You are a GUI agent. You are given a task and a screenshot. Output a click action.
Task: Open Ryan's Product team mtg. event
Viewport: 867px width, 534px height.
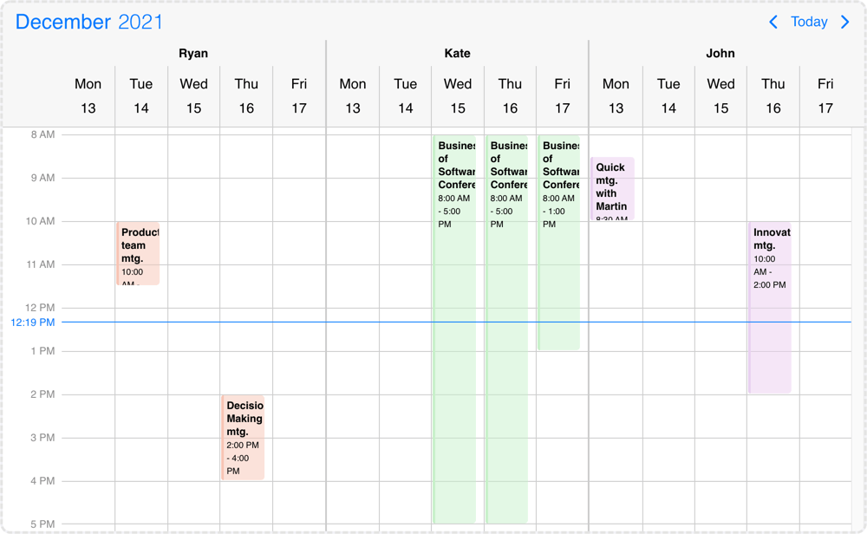click(139, 253)
